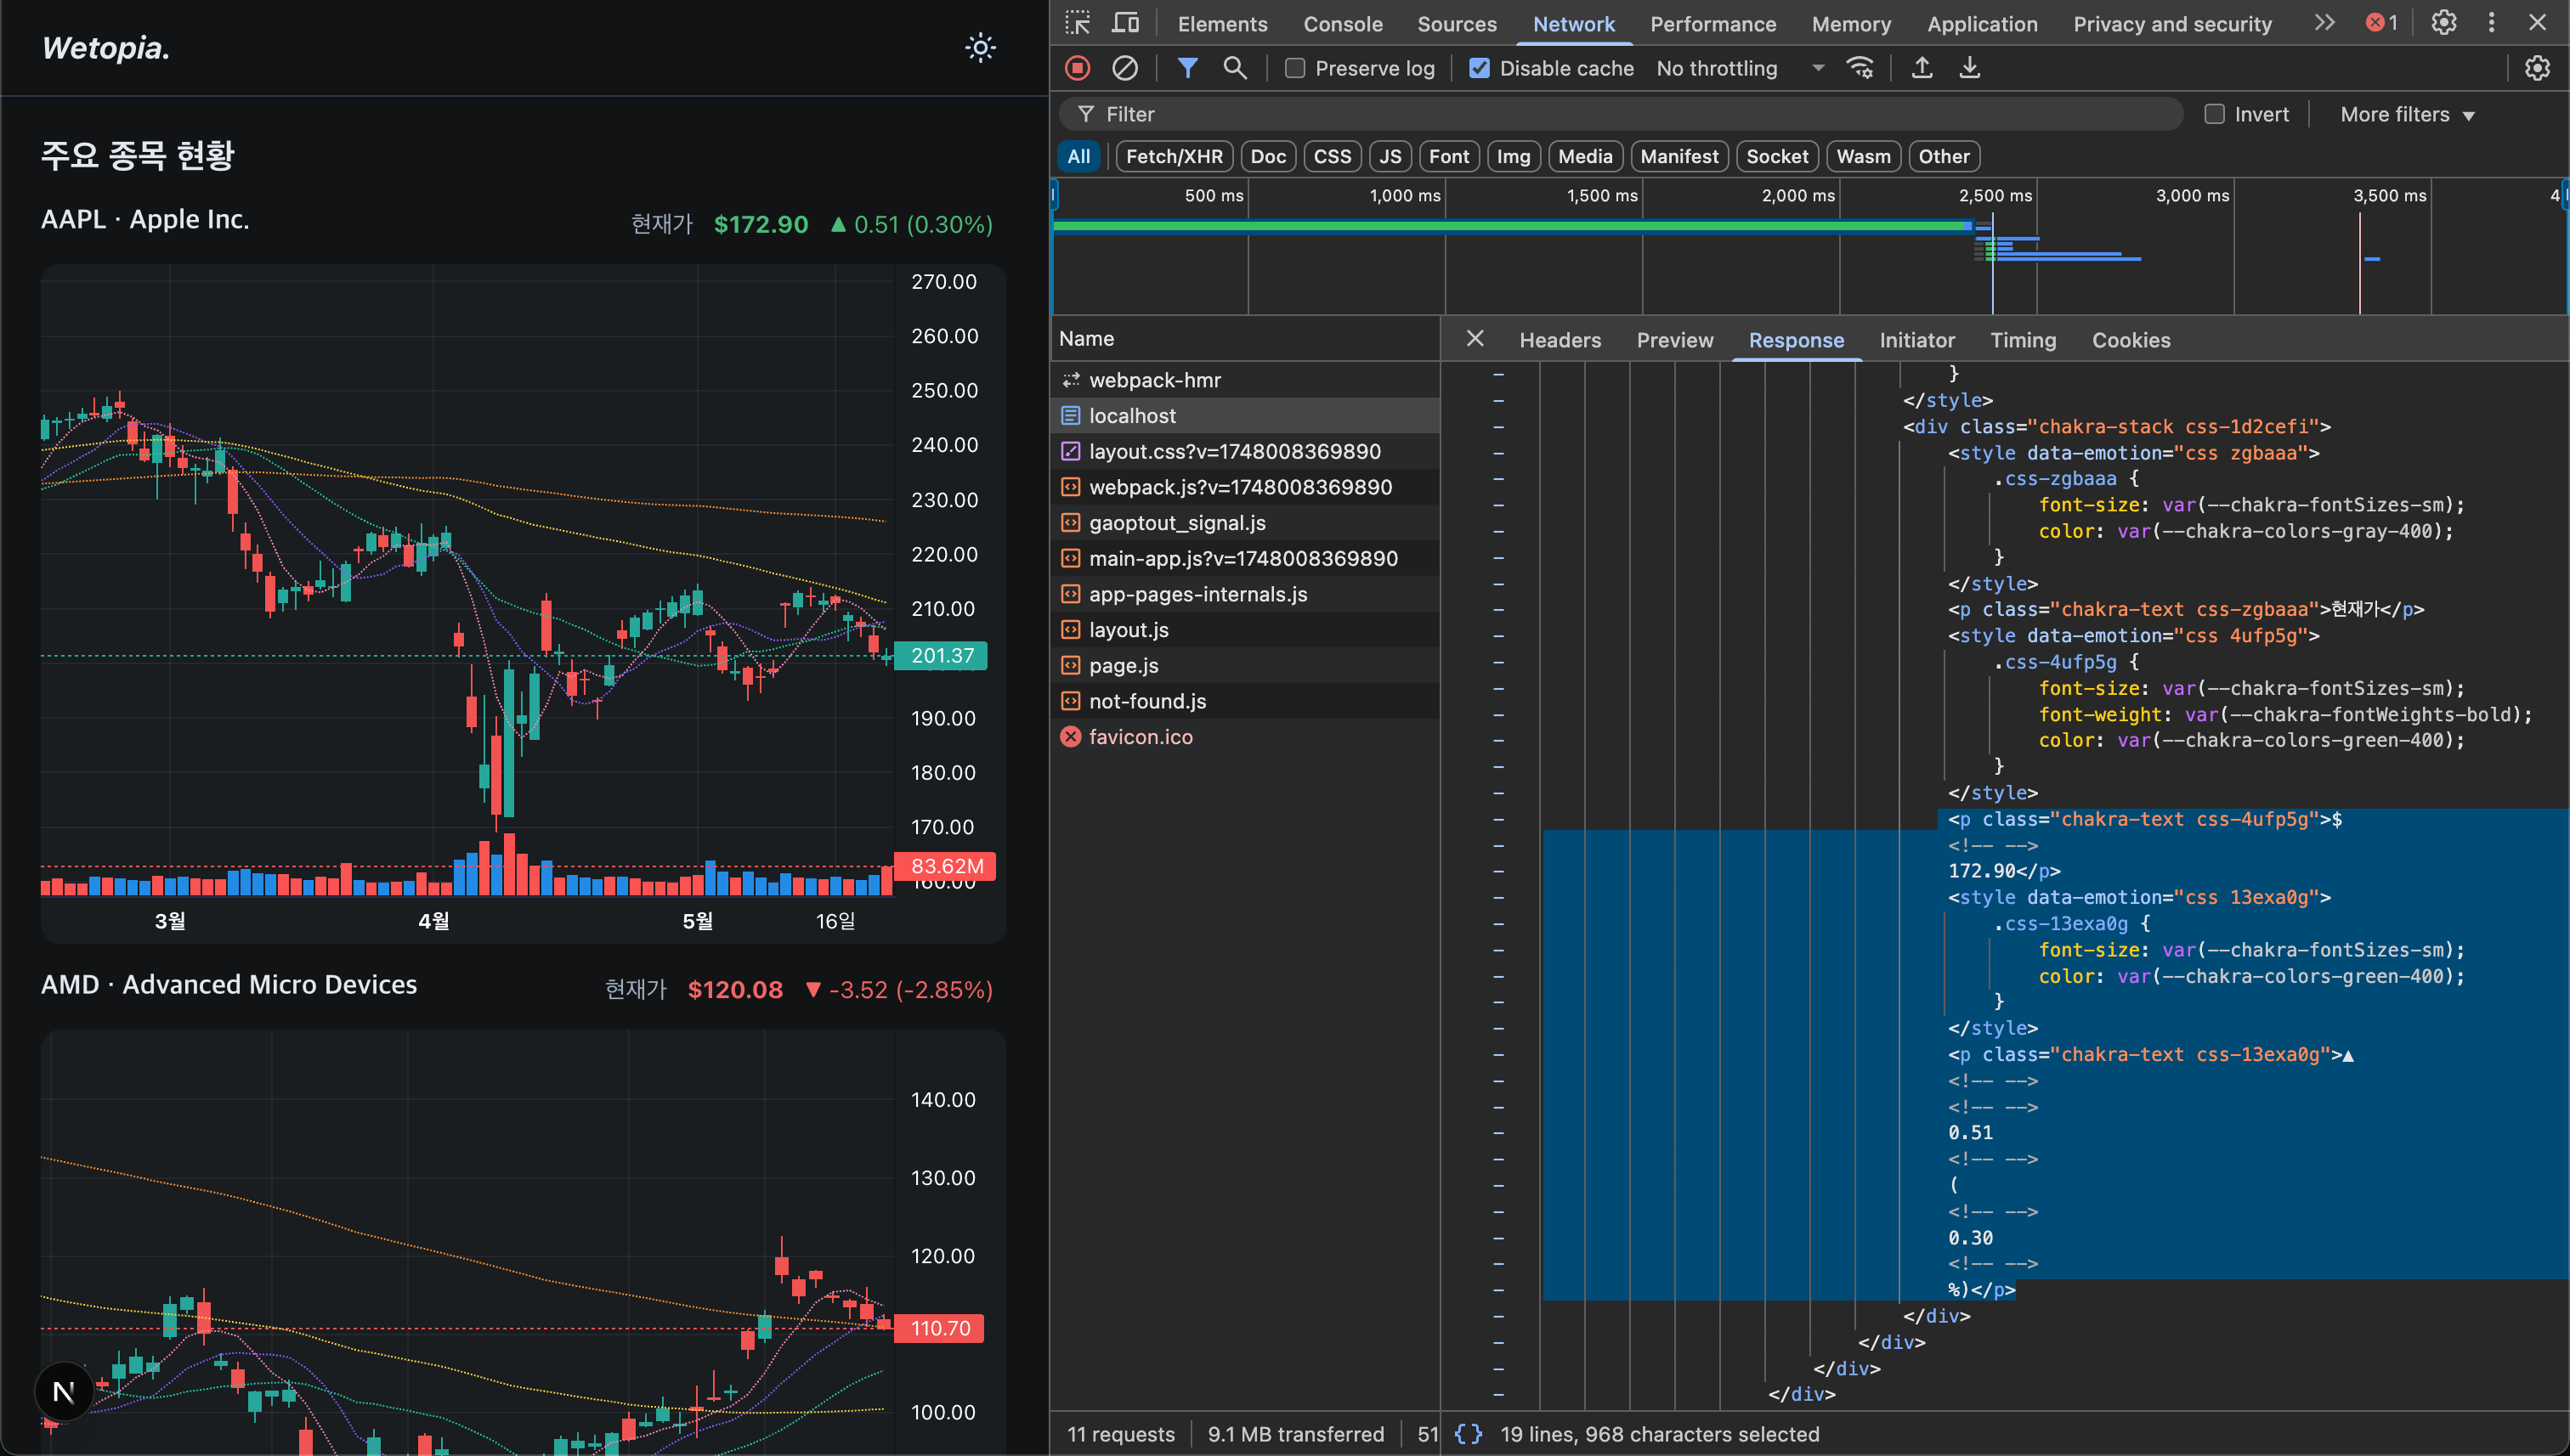Click the 83.62M volume label
The width and height of the screenshot is (2570, 1456).
944,866
